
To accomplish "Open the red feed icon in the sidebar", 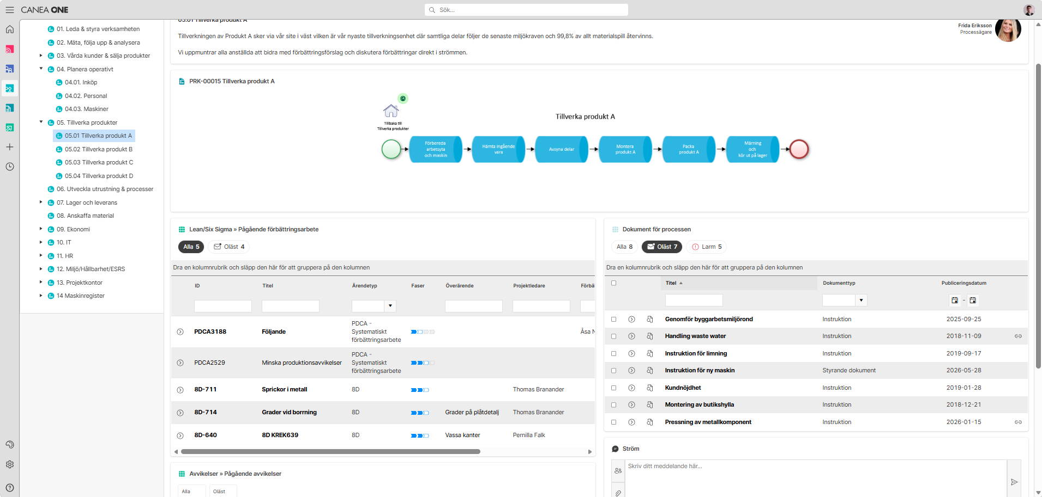I will [10, 49].
